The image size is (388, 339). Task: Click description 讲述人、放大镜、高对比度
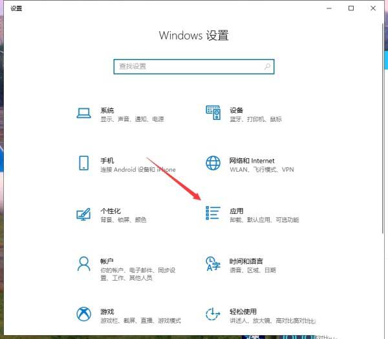[272, 321]
